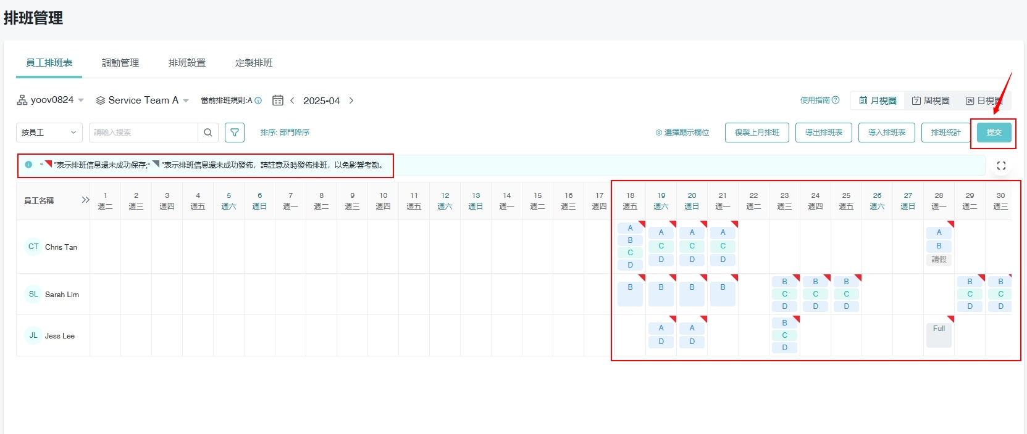This screenshot has width=1027, height=434.
Task: Click the filter funnel icon
Action: [x=235, y=133]
